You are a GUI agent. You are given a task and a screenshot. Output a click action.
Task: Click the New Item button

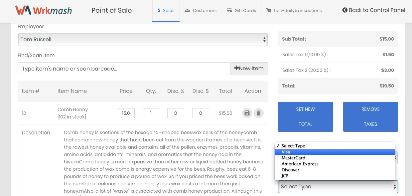pos(249,69)
